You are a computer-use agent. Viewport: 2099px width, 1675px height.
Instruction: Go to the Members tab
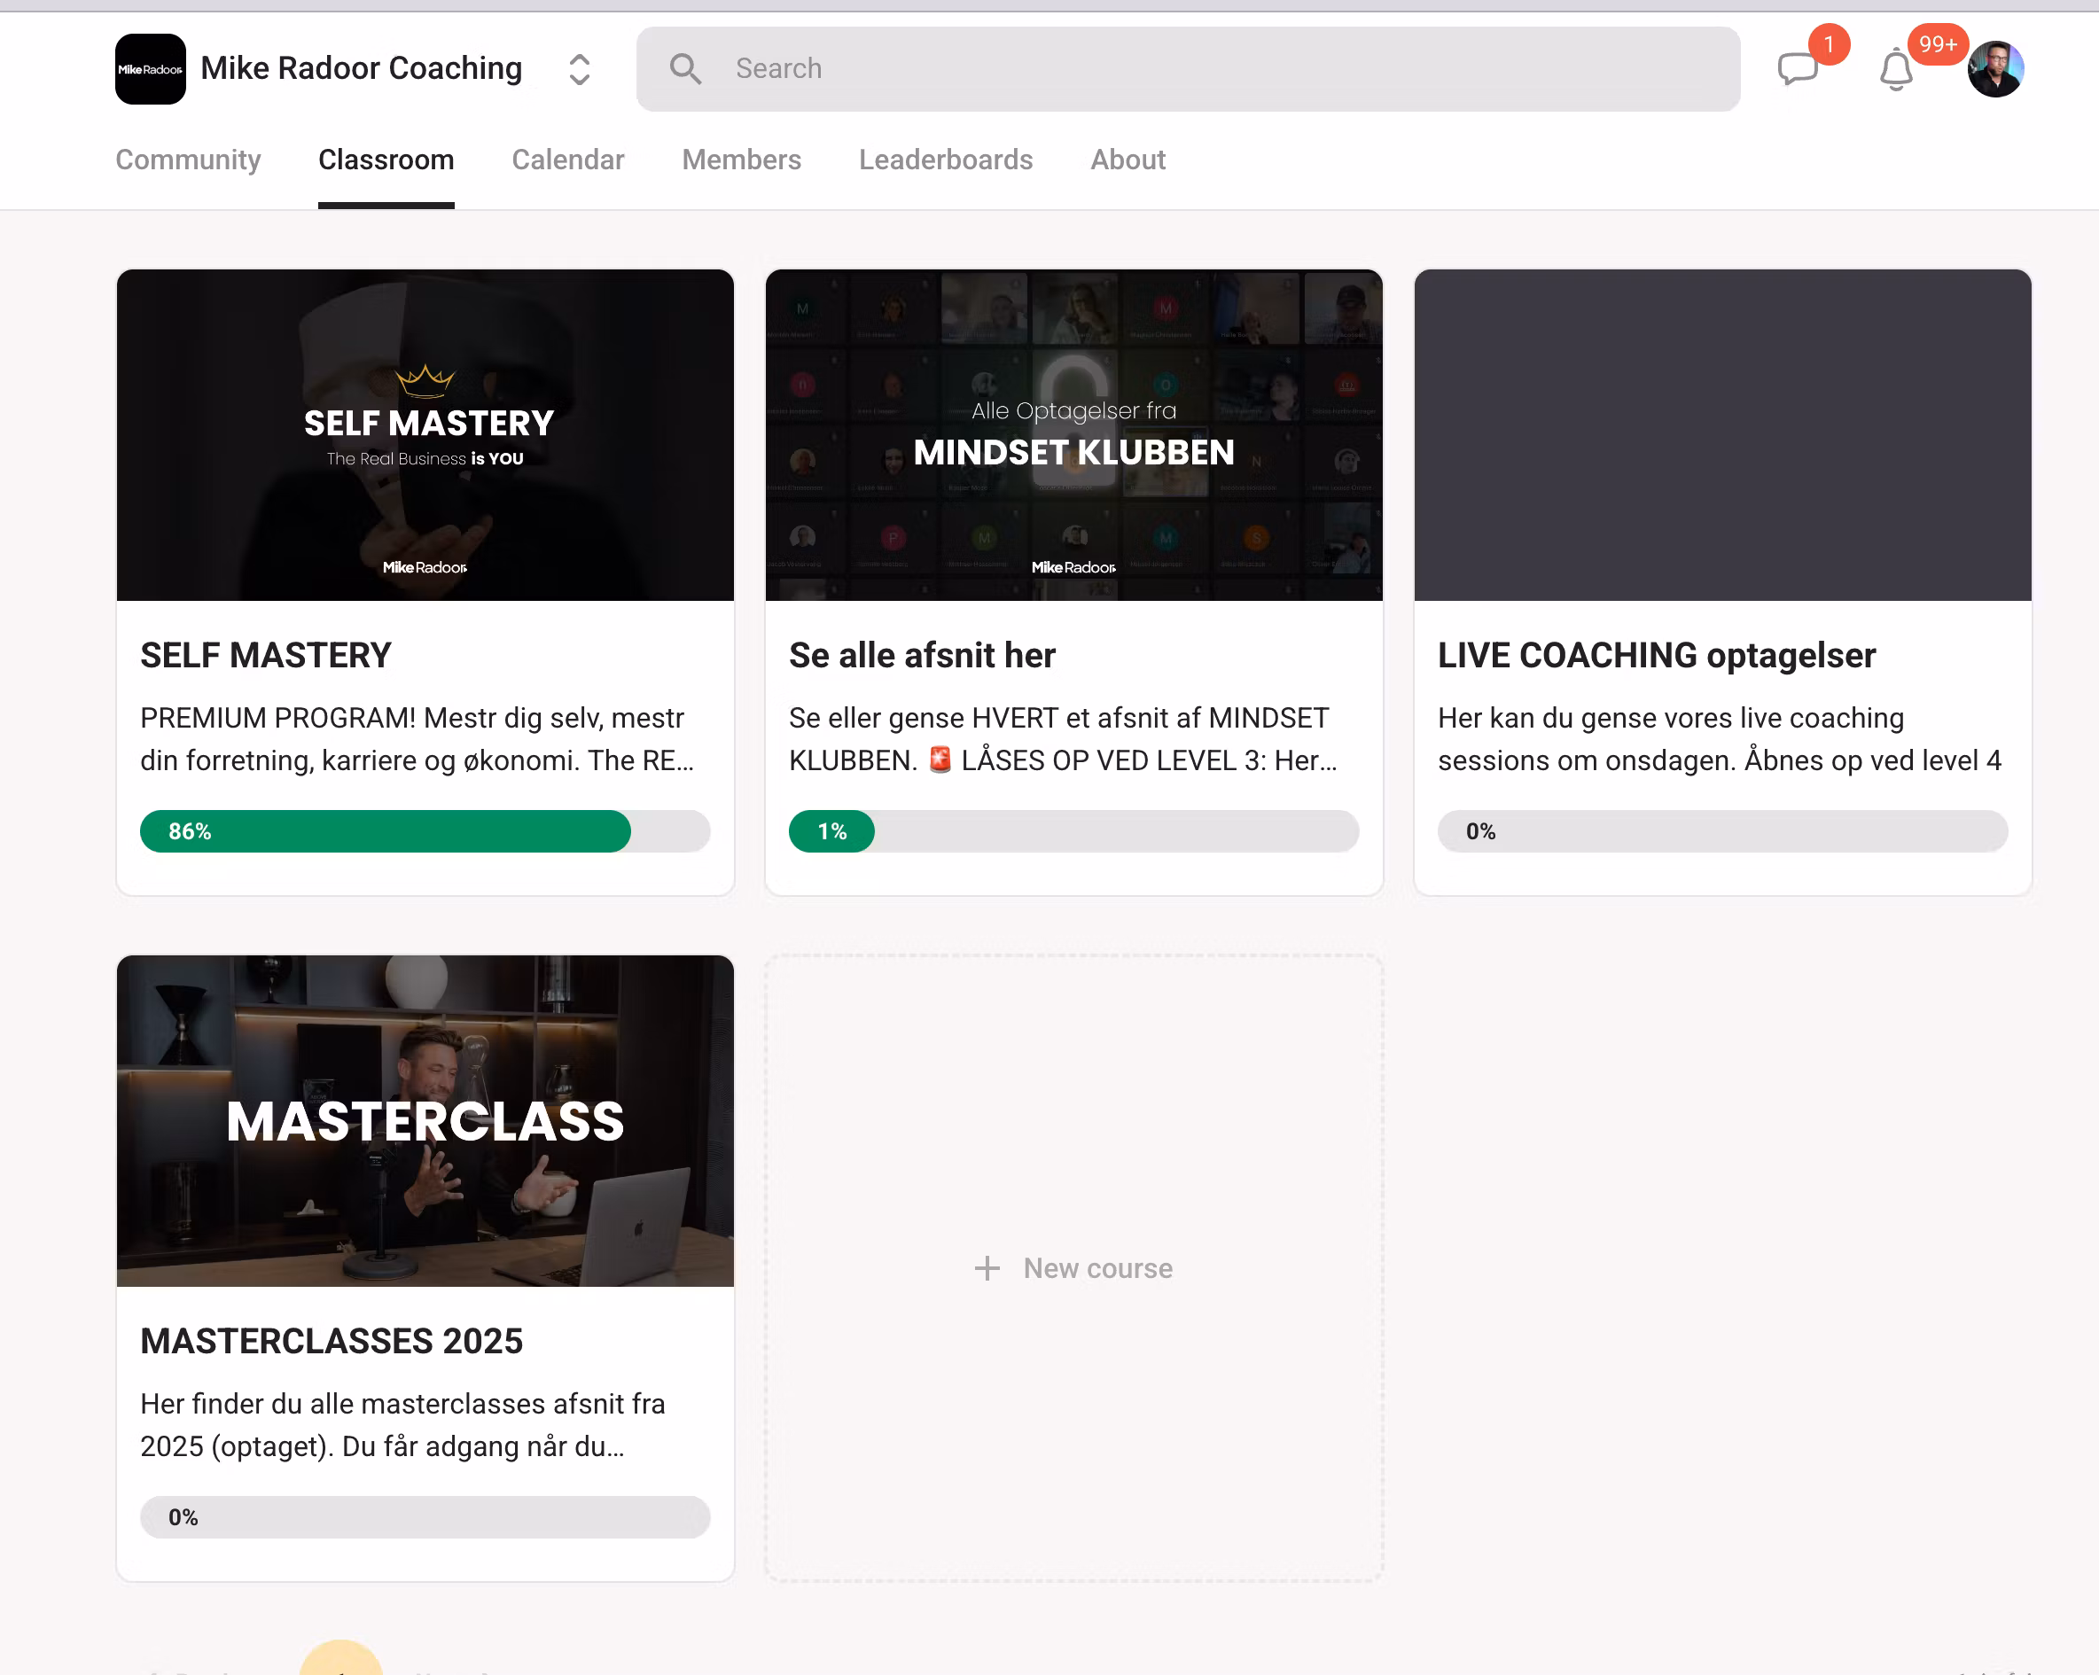coord(741,160)
